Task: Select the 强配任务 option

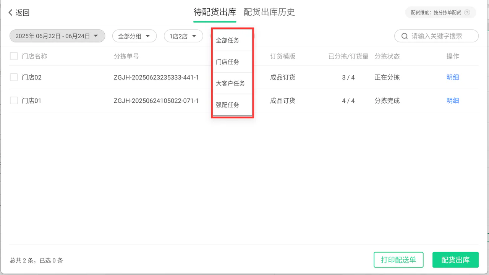Action: point(232,105)
